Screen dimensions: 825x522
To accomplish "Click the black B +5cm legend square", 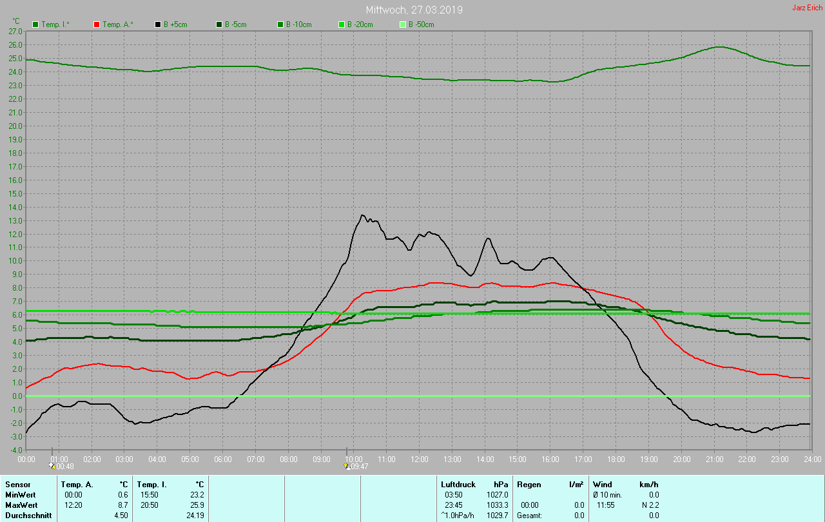I will point(158,24).
